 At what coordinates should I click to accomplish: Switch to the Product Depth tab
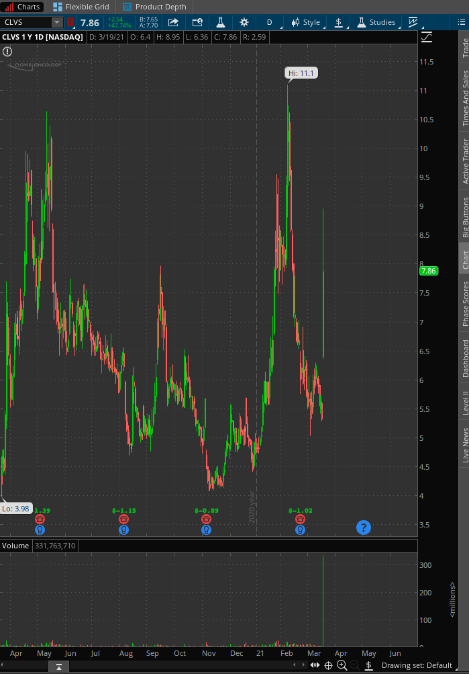pos(154,7)
